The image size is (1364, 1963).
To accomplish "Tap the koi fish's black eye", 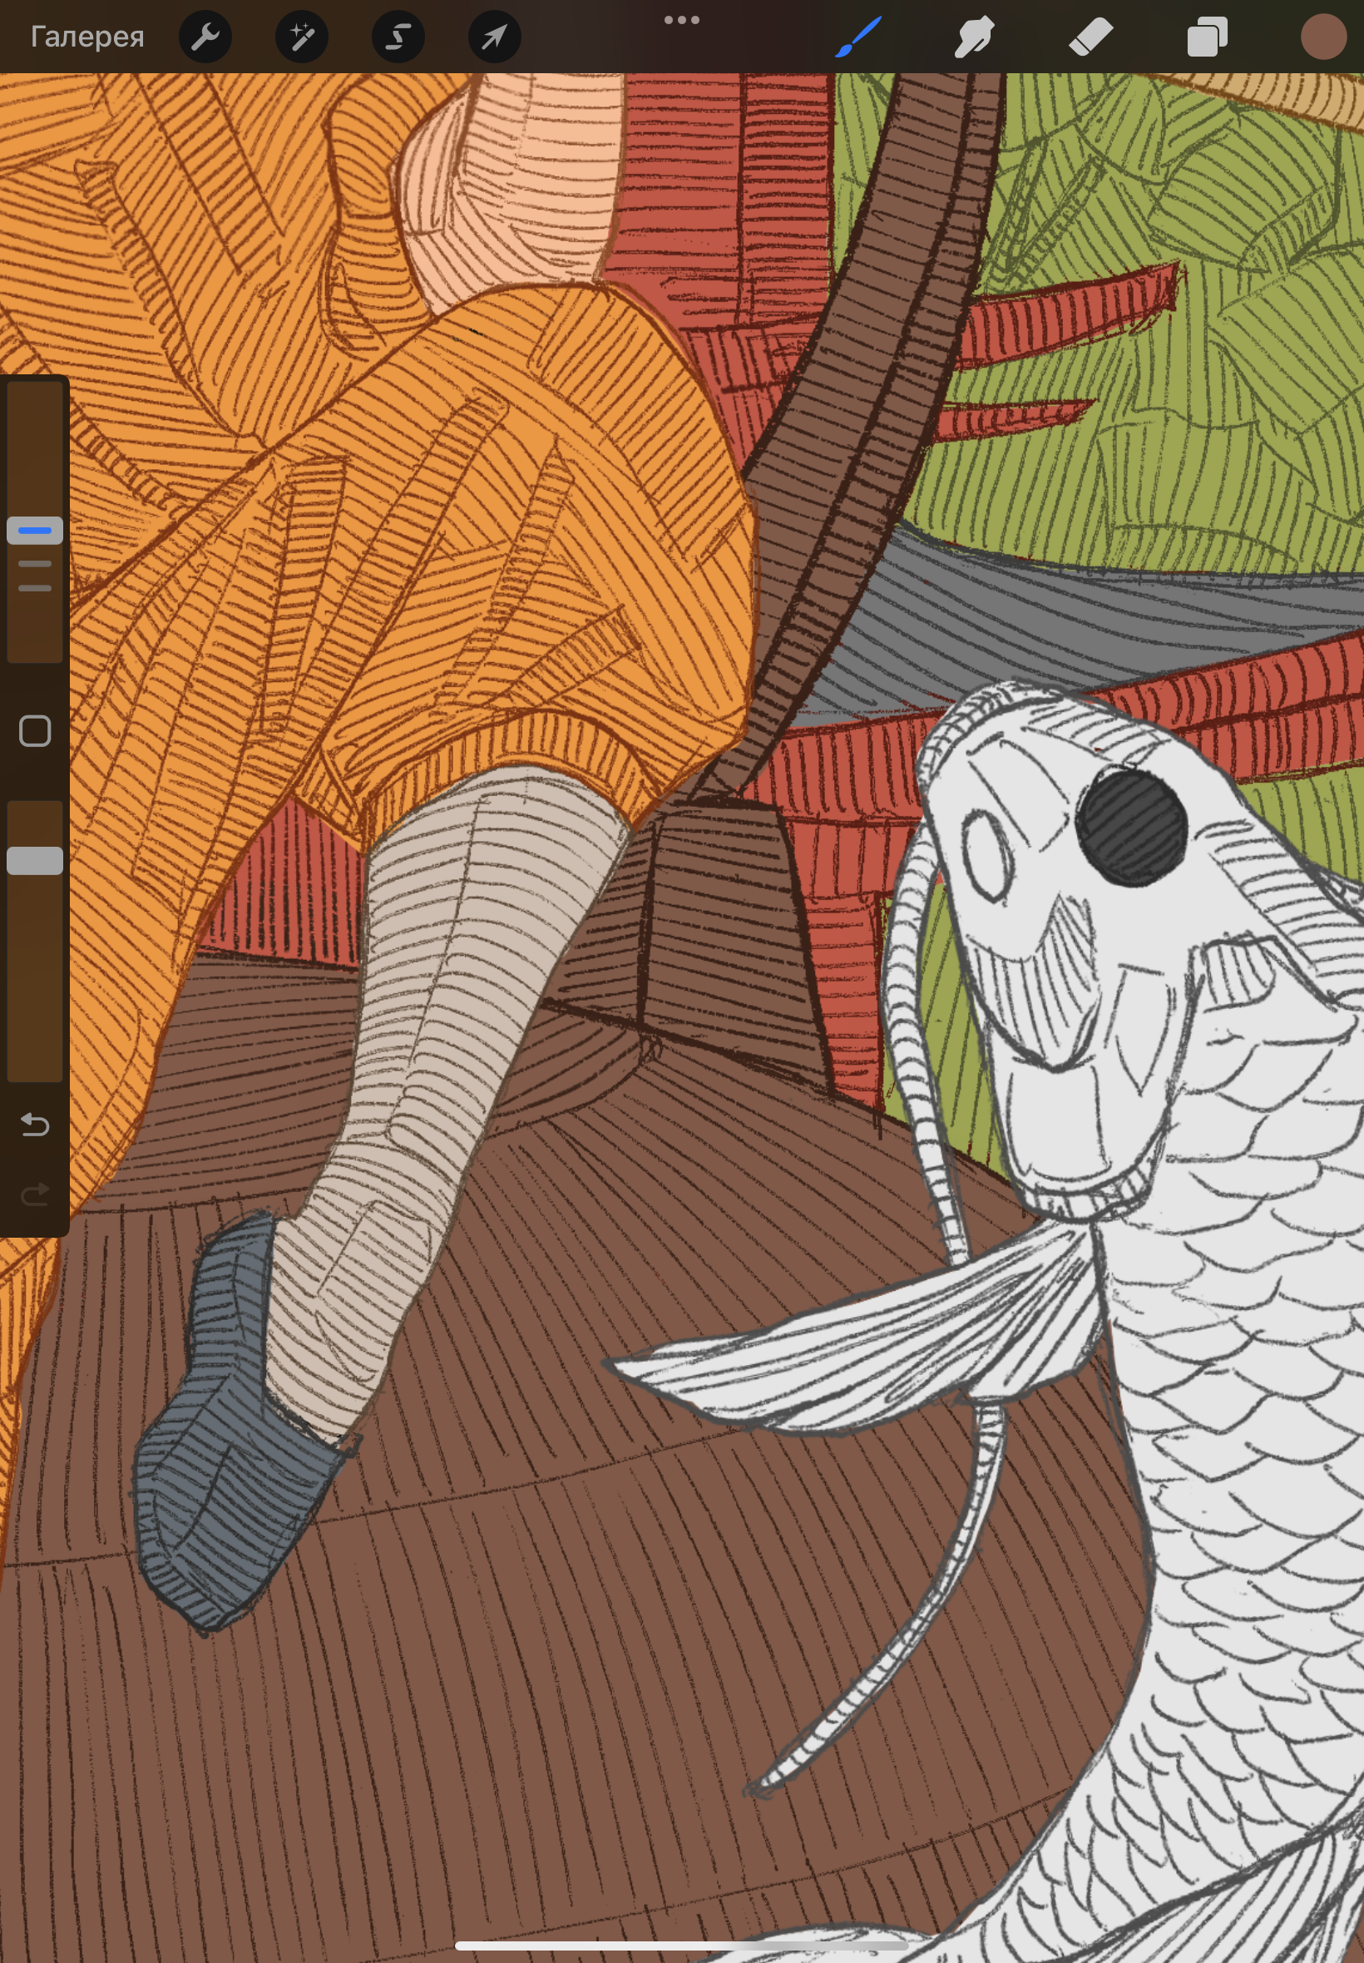I will pyautogui.click(x=1130, y=827).
